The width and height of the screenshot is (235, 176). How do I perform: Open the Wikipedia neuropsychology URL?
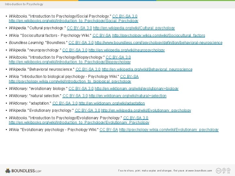(127, 50)
